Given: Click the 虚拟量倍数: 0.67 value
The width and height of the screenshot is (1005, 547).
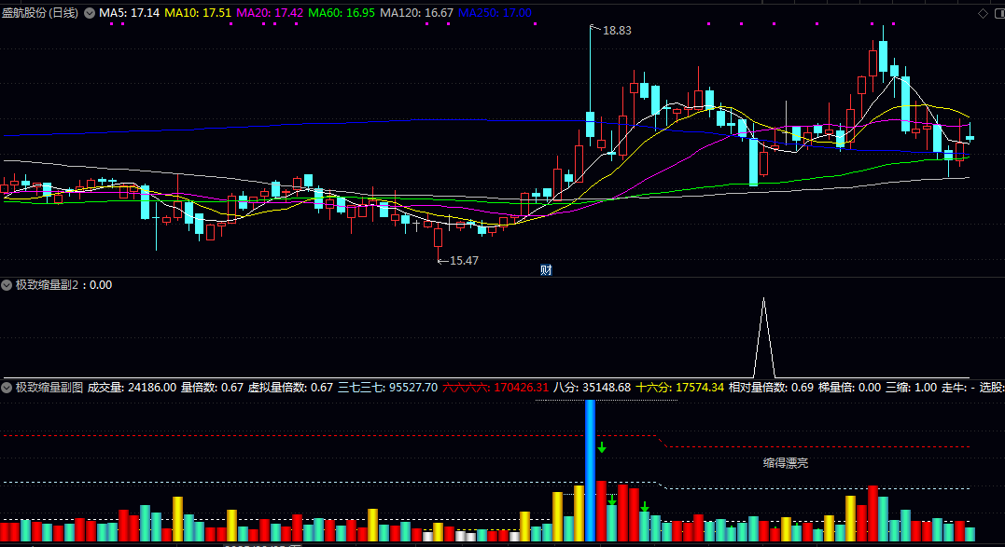Looking at the screenshot, I should [x=290, y=387].
